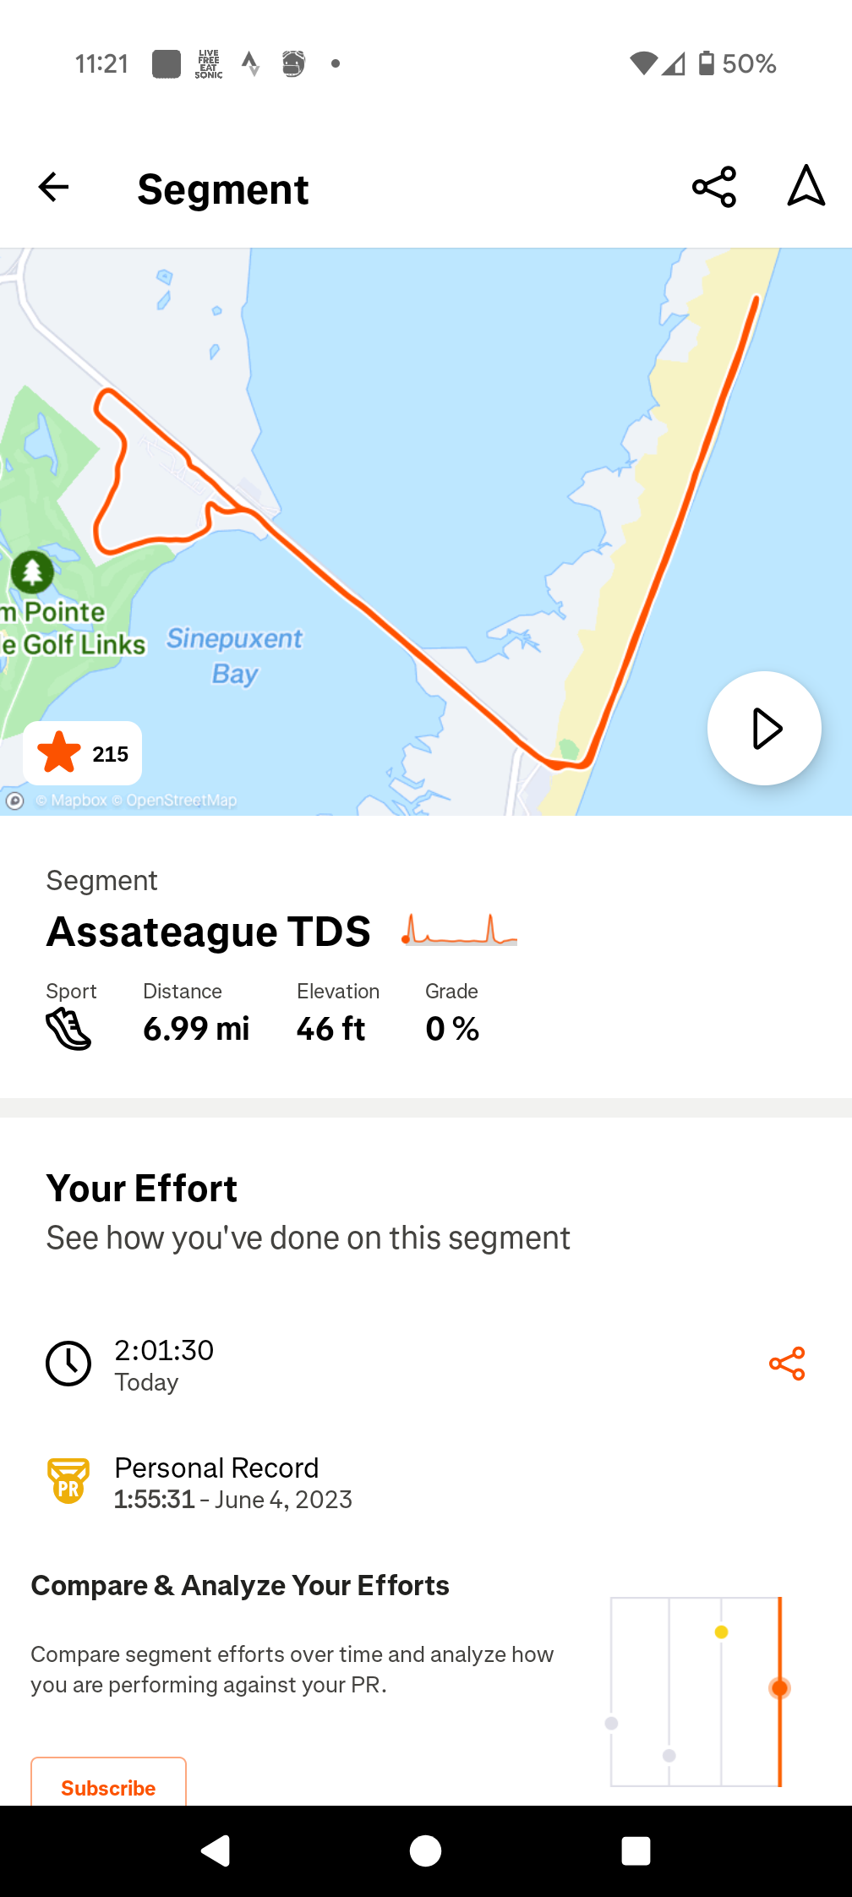The height and width of the screenshot is (1897, 852).
Task: Play the segment route flyover
Action: [x=764, y=729]
